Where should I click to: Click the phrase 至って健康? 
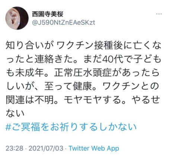(68, 86)
